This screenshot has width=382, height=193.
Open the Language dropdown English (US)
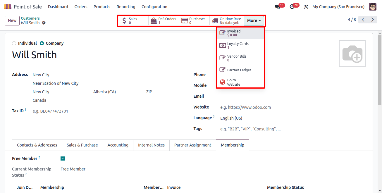pyautogui.click(x=292, y=118)
